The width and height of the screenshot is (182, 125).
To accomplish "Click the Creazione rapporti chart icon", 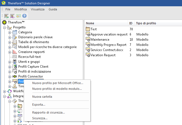I will (x=15, y=52).
